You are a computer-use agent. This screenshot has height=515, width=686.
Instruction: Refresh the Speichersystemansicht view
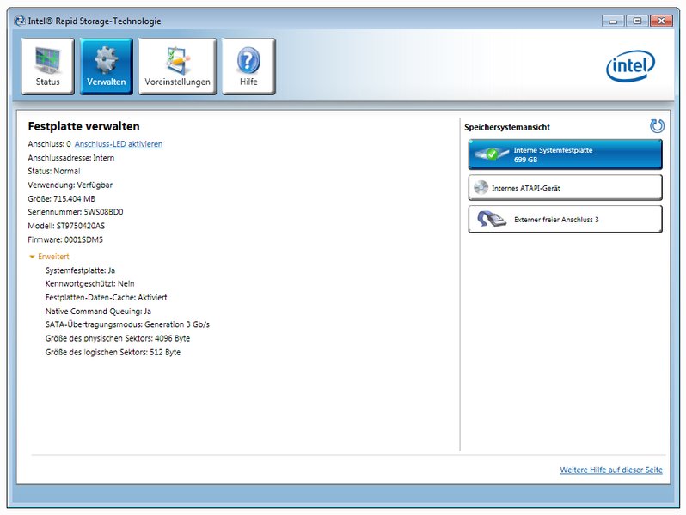[x=657, y=126]
